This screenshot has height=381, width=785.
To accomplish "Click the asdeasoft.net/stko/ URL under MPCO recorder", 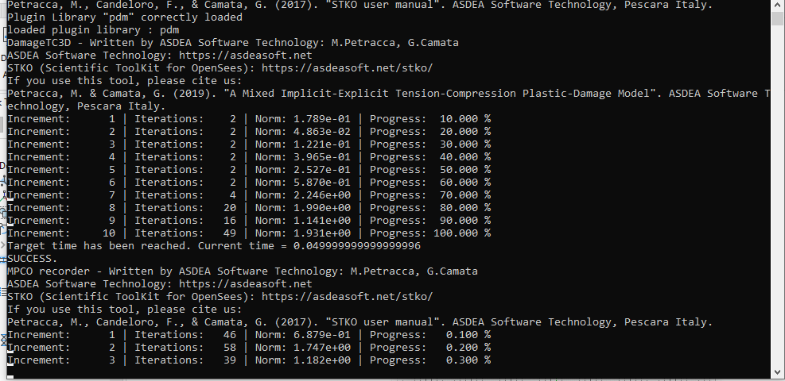I will (x=347, y=297).
